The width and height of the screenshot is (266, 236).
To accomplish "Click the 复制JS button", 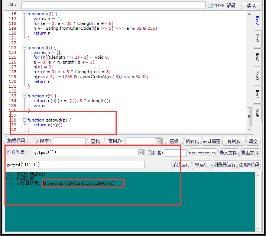I will click(234, 141).
